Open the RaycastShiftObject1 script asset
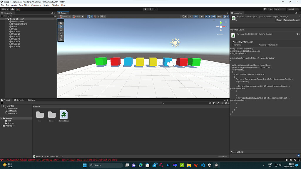301x169 pixels. 63,114
